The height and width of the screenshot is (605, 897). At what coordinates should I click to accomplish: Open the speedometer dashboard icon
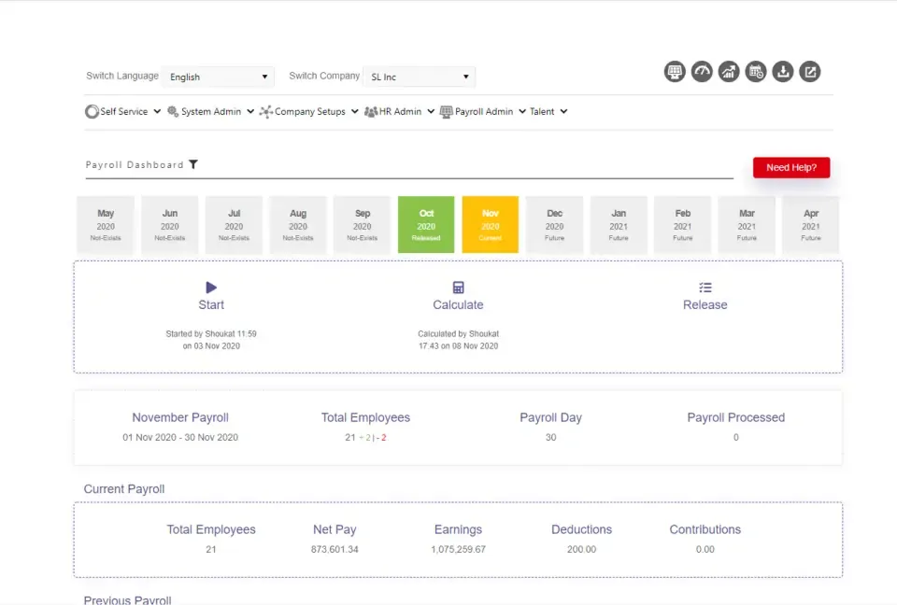coord(702,72)
